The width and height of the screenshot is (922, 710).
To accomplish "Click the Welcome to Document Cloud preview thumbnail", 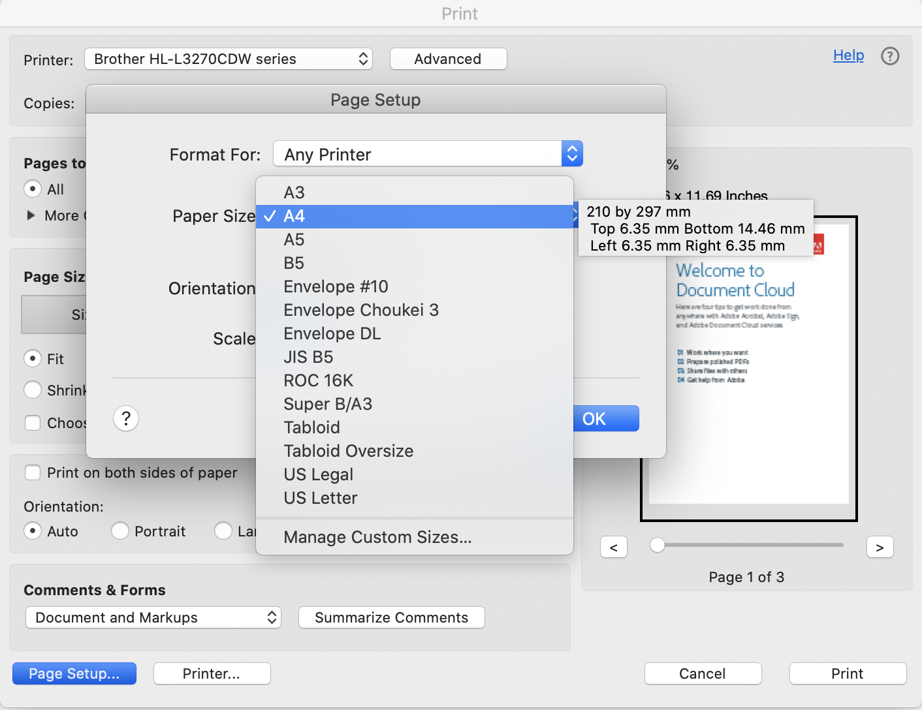I will pos(748,367).
